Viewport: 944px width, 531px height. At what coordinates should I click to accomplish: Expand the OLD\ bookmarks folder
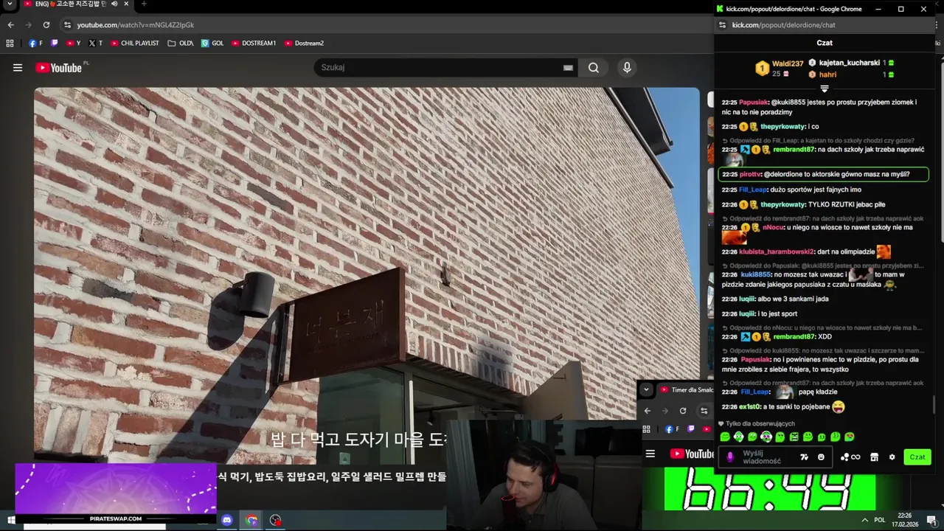coord(181,44)
